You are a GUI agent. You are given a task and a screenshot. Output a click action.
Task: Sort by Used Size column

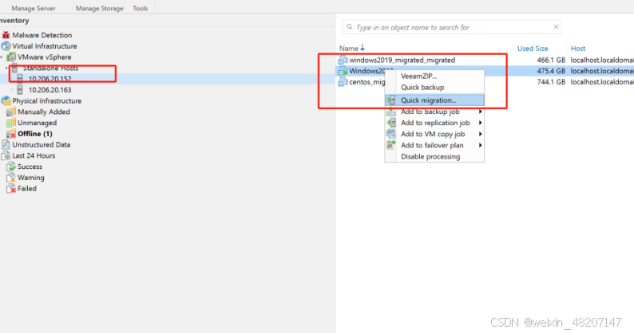(x=533, y=49)
